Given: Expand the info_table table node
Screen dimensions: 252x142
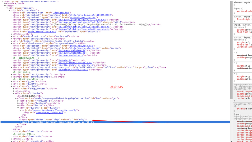Looking at the screenshot, I should click(18, 101).
